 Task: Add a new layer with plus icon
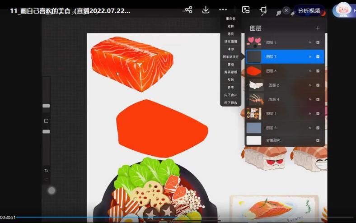coord(318,28)
